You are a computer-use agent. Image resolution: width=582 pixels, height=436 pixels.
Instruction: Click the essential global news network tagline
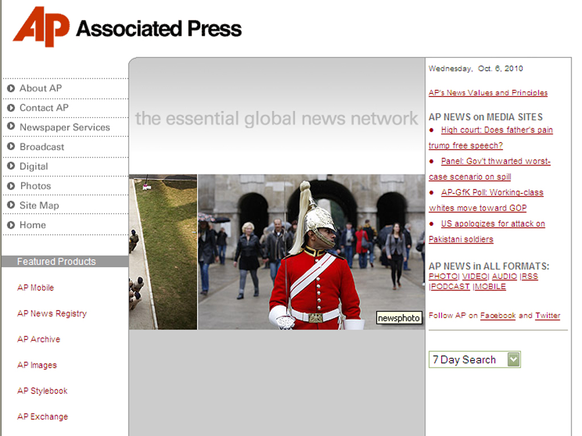pyautogui.click(x=277, y=119)
